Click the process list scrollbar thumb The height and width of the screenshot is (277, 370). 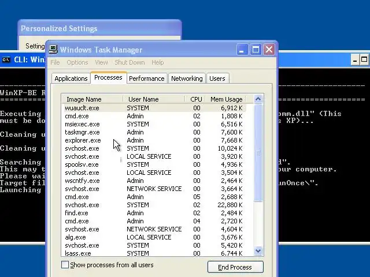258,152
